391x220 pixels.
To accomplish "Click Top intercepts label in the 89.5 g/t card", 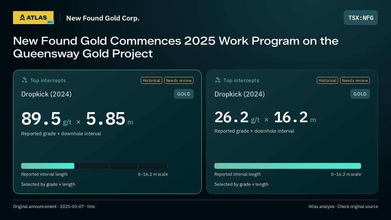I will (x=48, y=80).
